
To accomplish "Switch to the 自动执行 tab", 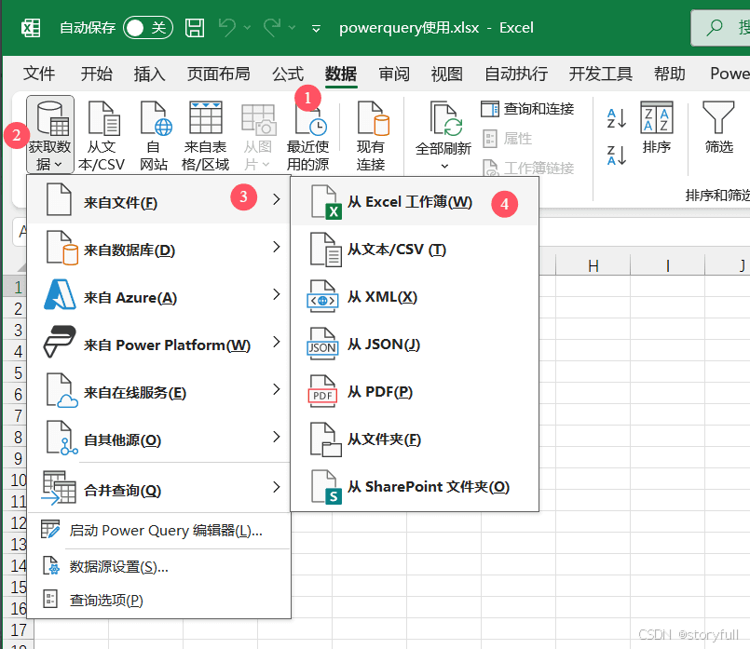I will pyautogui.click(x=516, y=74).
